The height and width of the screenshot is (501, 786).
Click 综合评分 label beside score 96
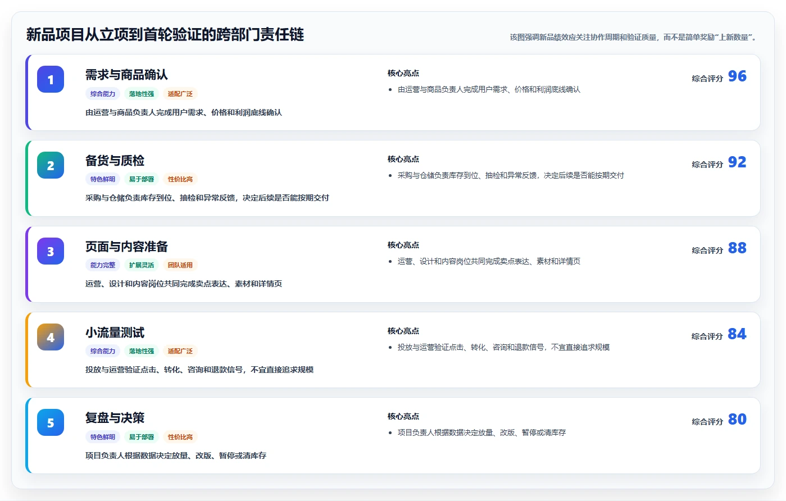(707, 79)
